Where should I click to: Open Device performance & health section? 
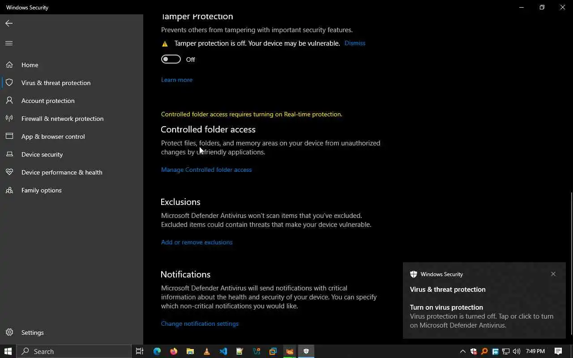[x=72, y=172]
